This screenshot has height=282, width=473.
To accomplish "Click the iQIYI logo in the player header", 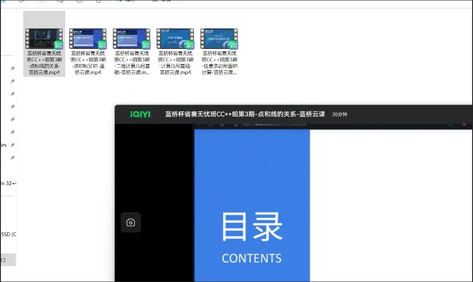I will click(x=140, y=114).
